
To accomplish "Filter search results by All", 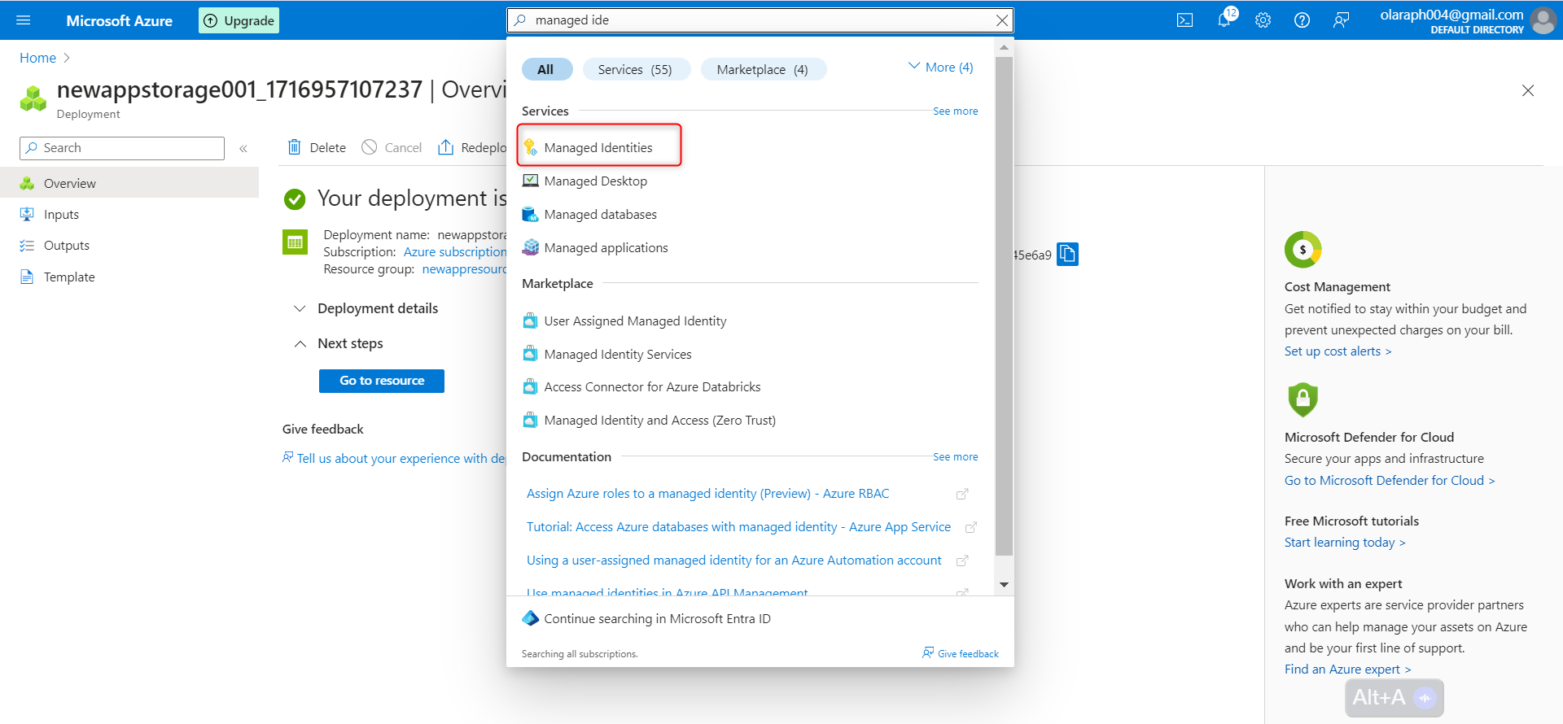I will [x=545, y=69].
